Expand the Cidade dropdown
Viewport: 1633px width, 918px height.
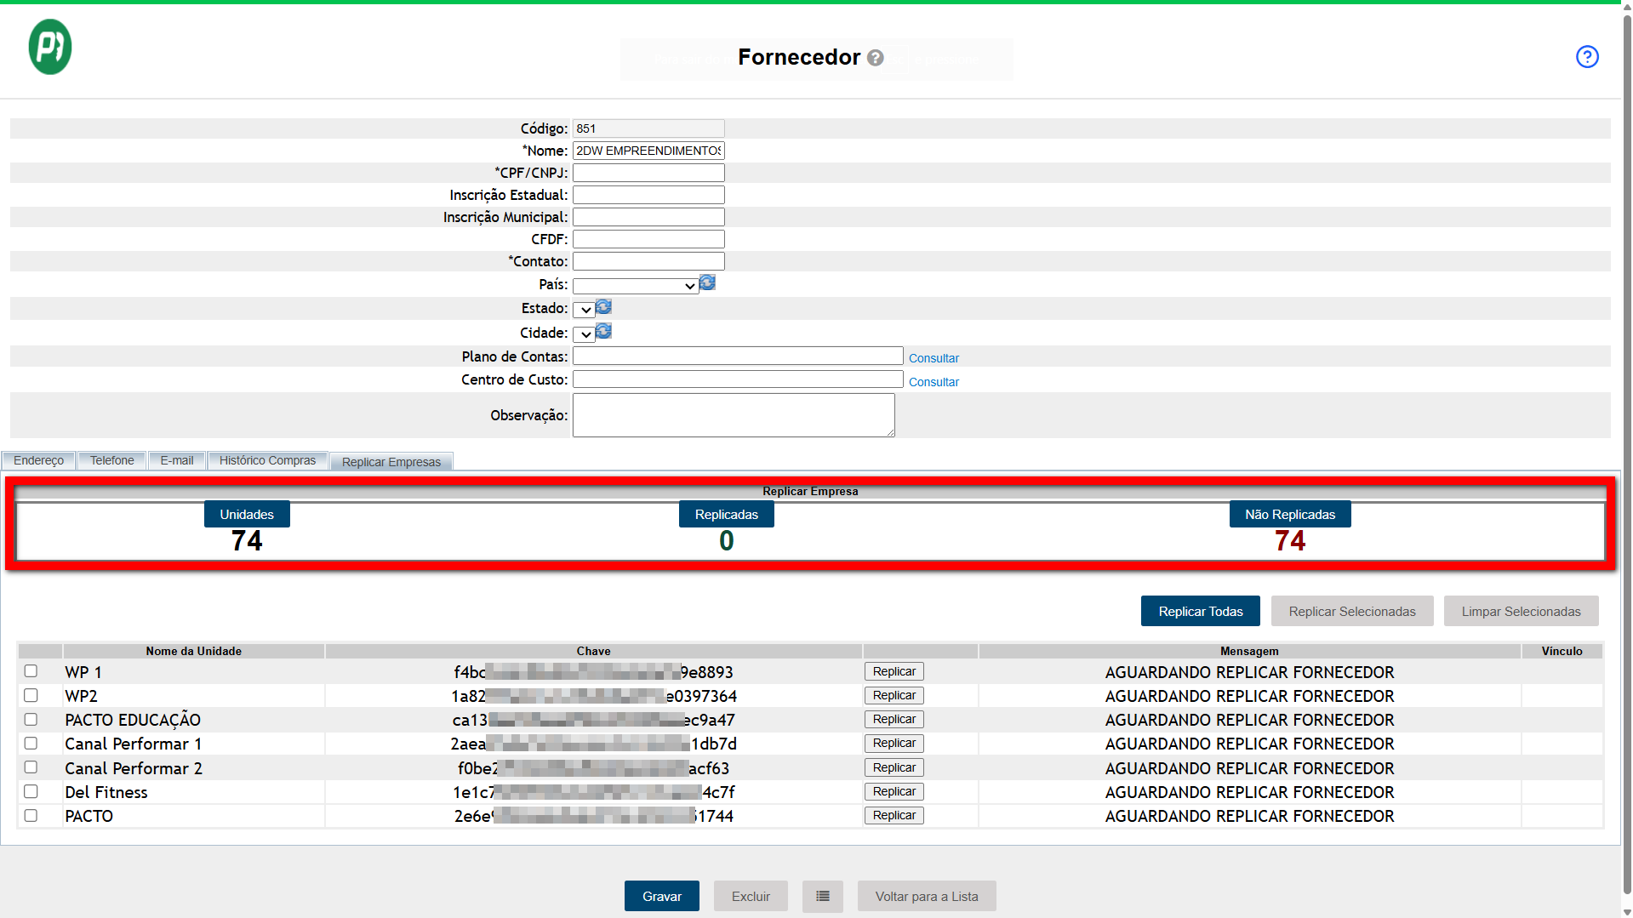point(584,334)
